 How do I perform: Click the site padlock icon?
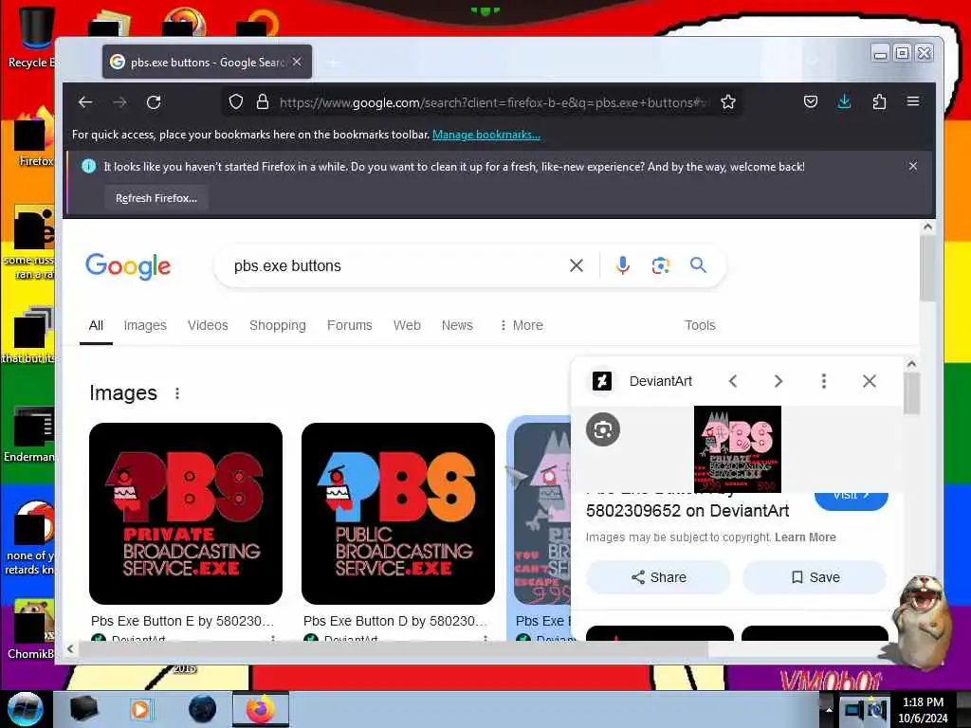(263, 102)
